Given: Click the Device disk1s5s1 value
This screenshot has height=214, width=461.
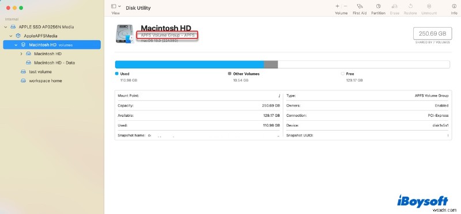Looking at the screenshot, I should coord(441,125).
